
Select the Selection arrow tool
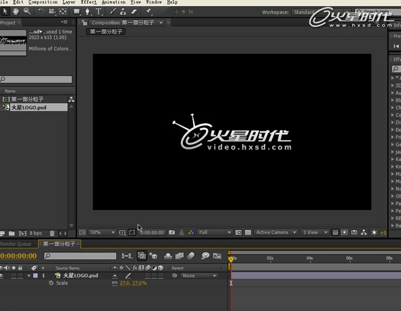[5, 11]
